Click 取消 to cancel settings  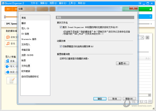[x=115, y=99]
